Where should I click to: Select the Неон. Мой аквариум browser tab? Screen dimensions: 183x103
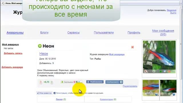[13, 3]
